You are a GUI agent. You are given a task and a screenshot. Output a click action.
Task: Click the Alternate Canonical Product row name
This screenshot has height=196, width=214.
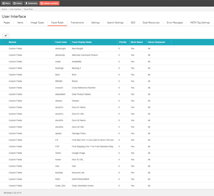point(85,55)
